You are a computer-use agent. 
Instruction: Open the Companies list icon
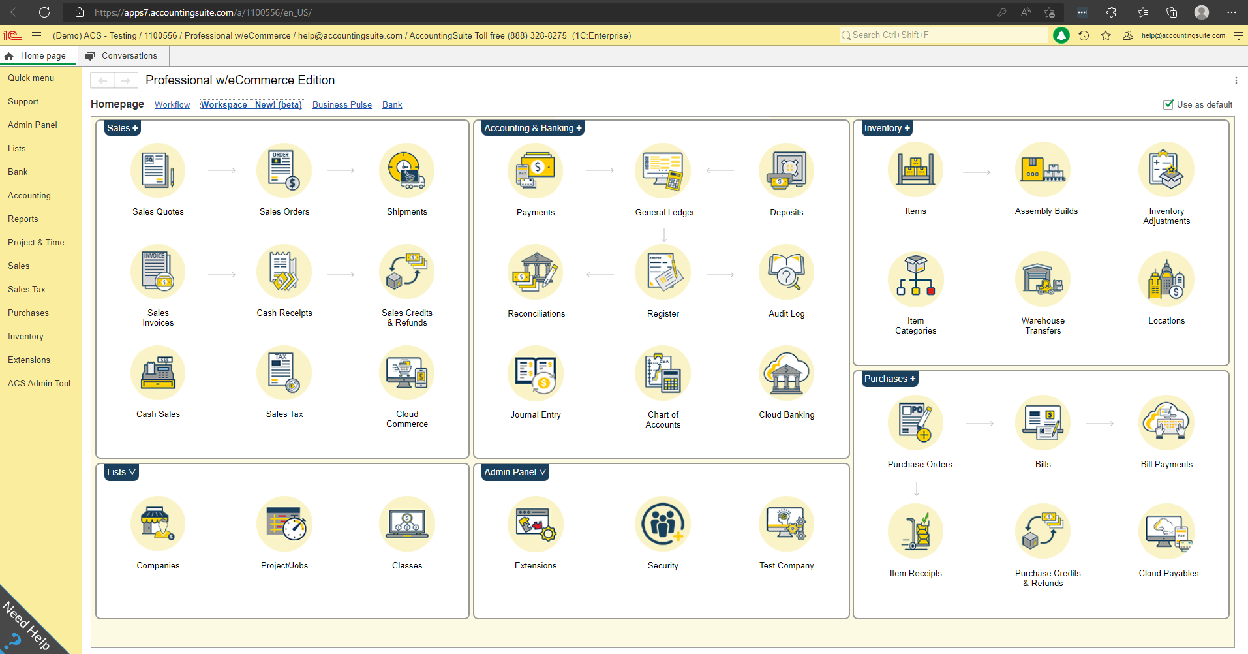[x=158, y=523]
